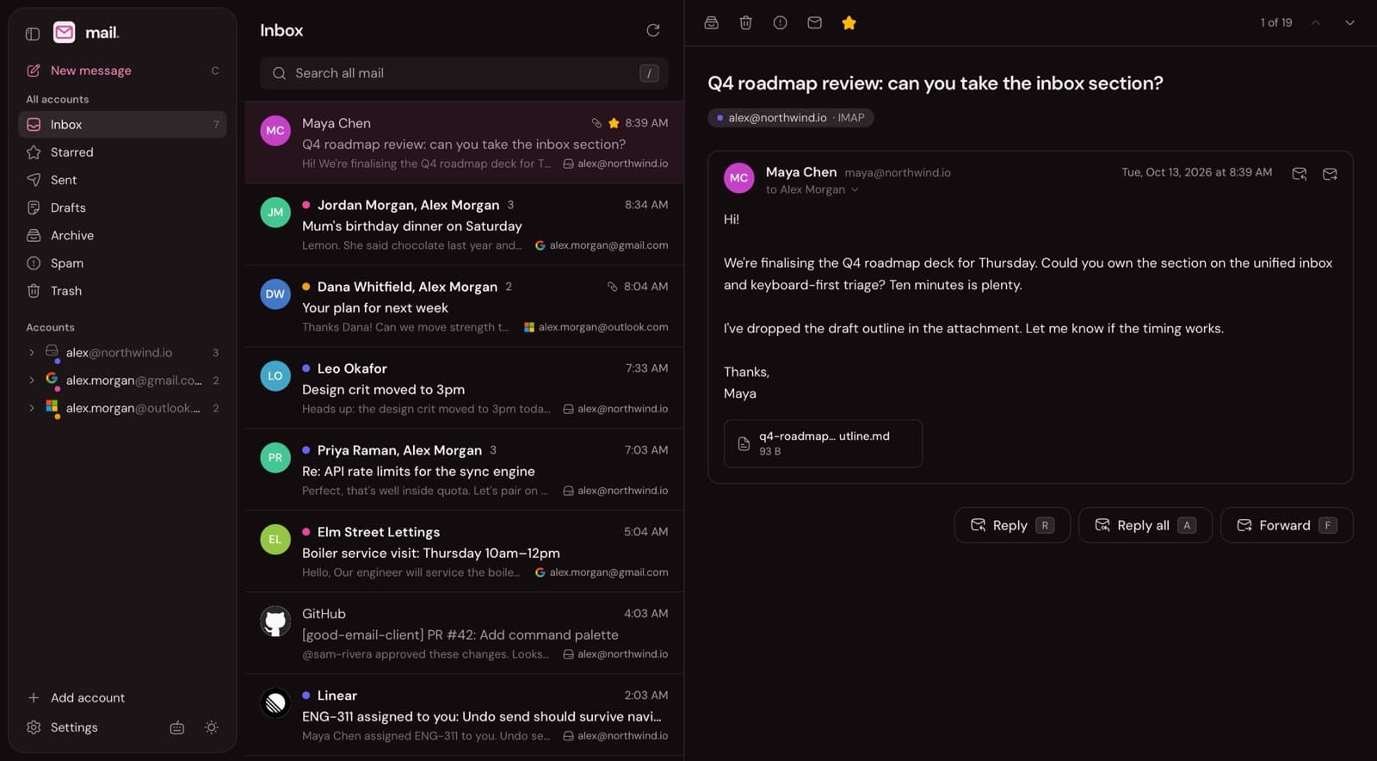Image resolution: width=1377 pixels, height=761 pixels.
Task: Open the Starred folder
Action: point(122,152)
